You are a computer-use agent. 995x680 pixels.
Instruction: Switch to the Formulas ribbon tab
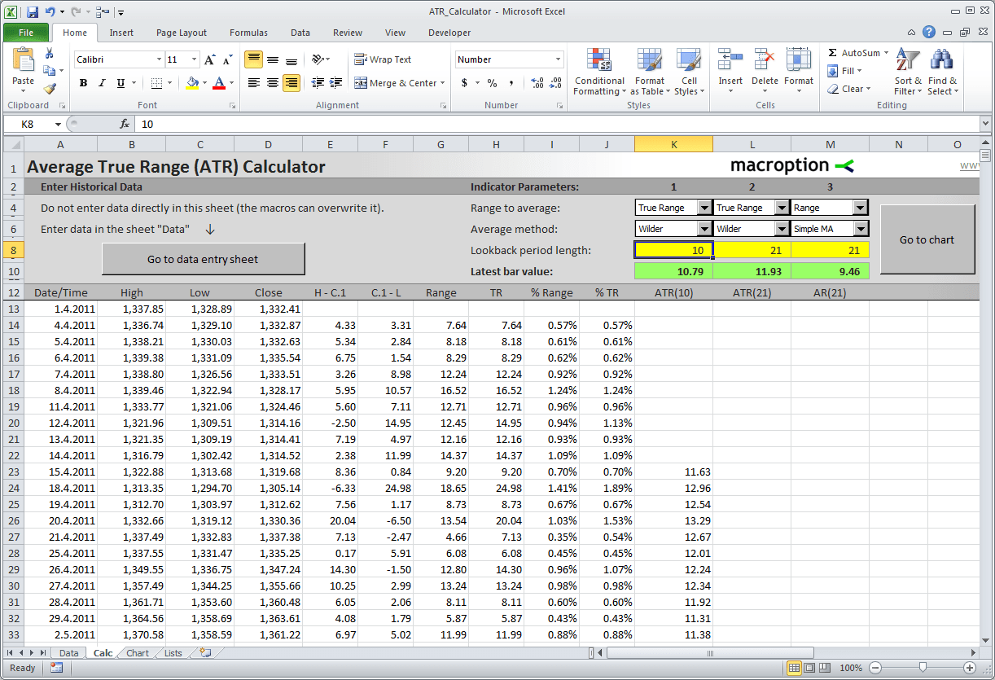(248, 33)
